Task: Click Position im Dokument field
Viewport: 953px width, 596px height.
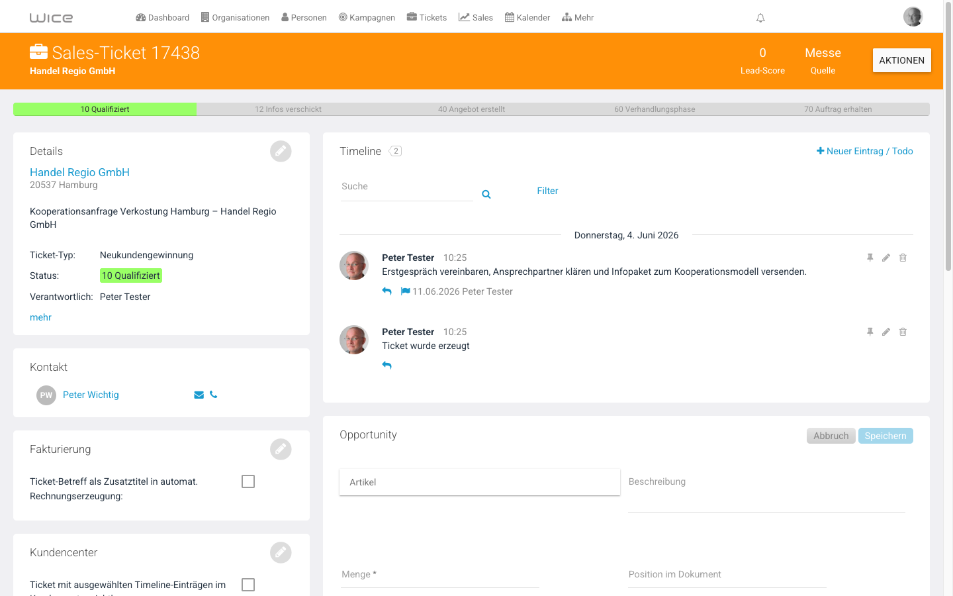Action: [727, 575]
